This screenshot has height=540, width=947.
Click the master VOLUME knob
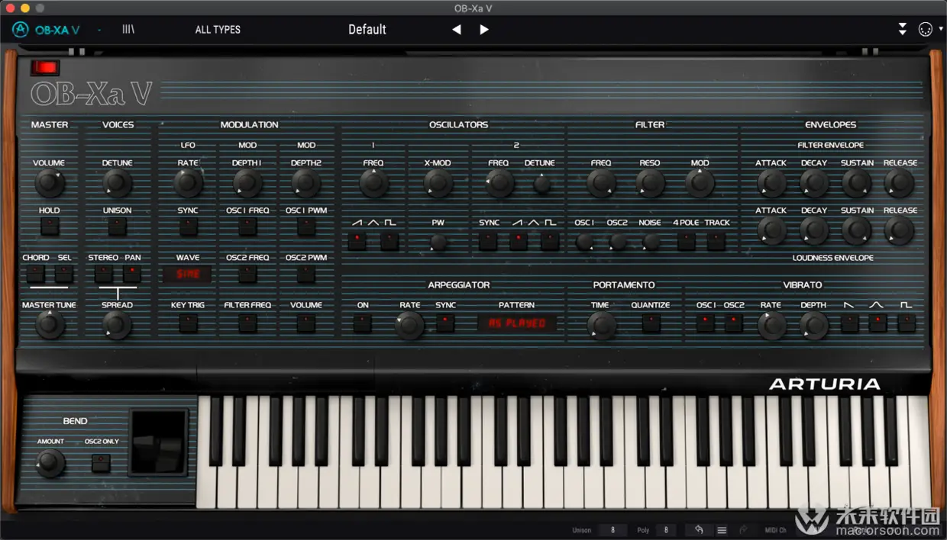(x=50, y=183)
